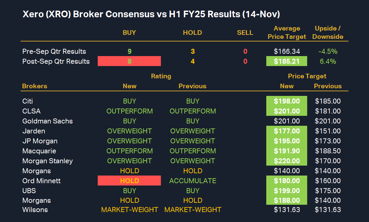Select the SELL column header
Image resolution: width=369 pixels, height=222 pixels.
click(x=245, y=33)
